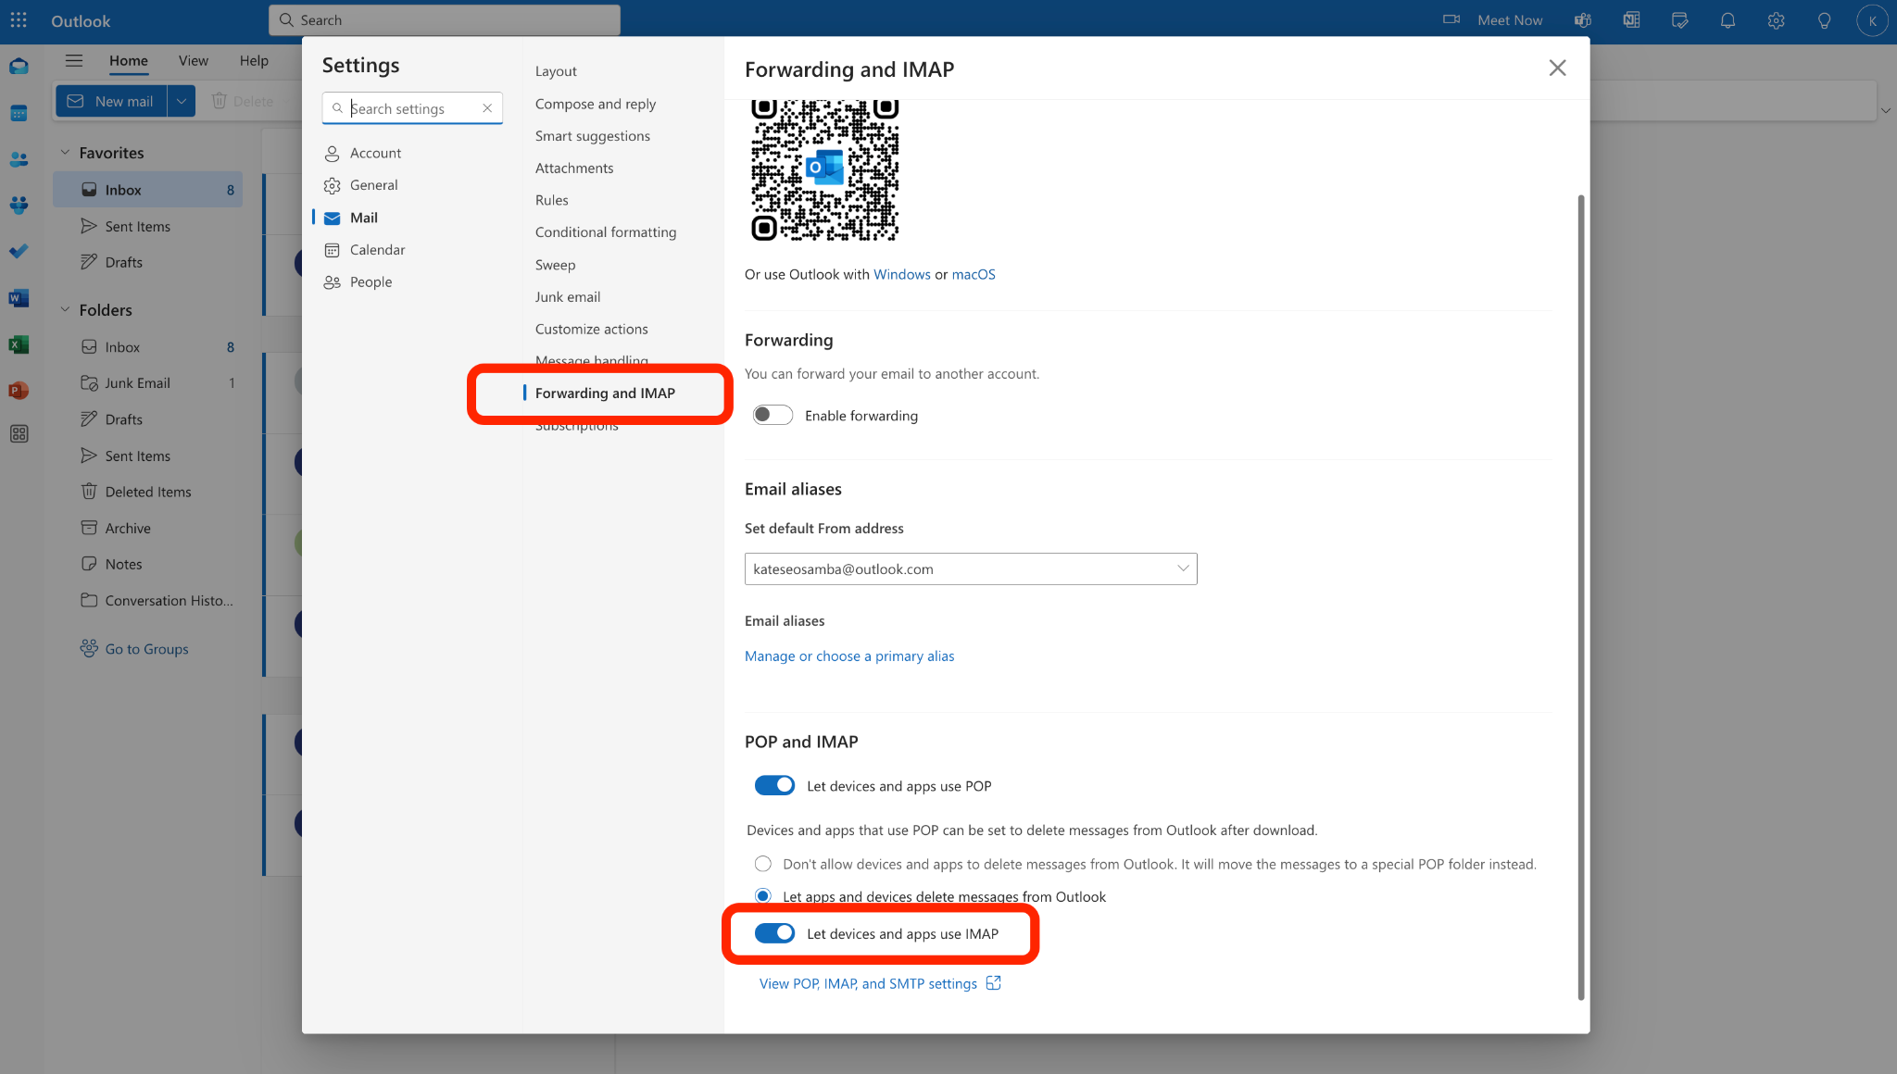
Task: Select Let apps and devices delete messages
Action: (x=762, y=895)
